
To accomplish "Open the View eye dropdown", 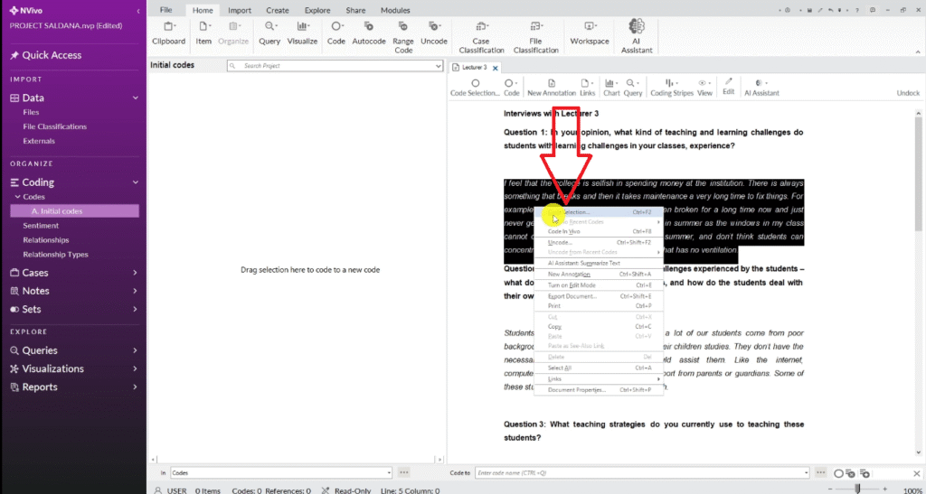I will 704,87.
